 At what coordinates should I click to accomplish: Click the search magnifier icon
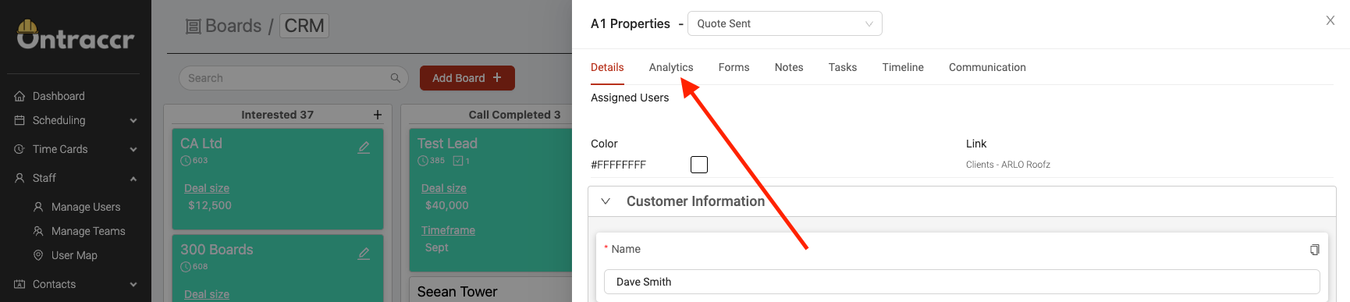pyautogui.click(x=396, y=78)
